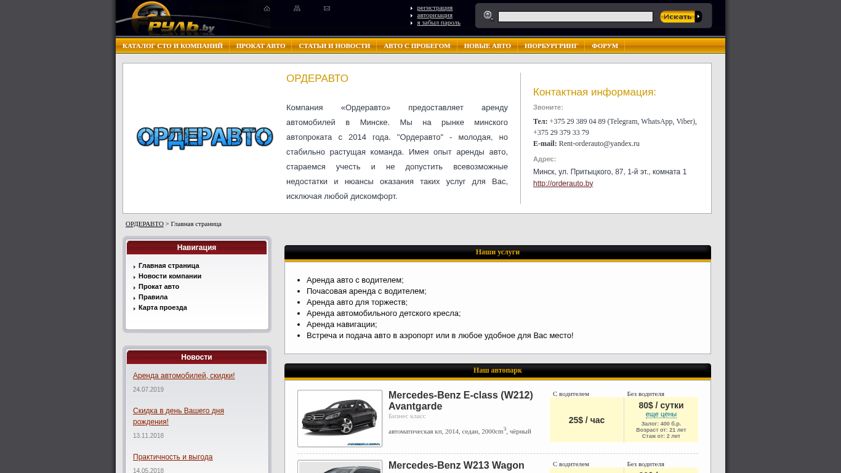Screen dimensions: 841x473
Task: Open the news item Скидка в день Вашего дня рождения!
Action: pyautogui.click(x=179, y=416)
